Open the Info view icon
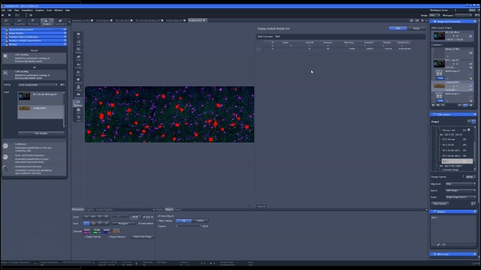 tap(78, 110)
